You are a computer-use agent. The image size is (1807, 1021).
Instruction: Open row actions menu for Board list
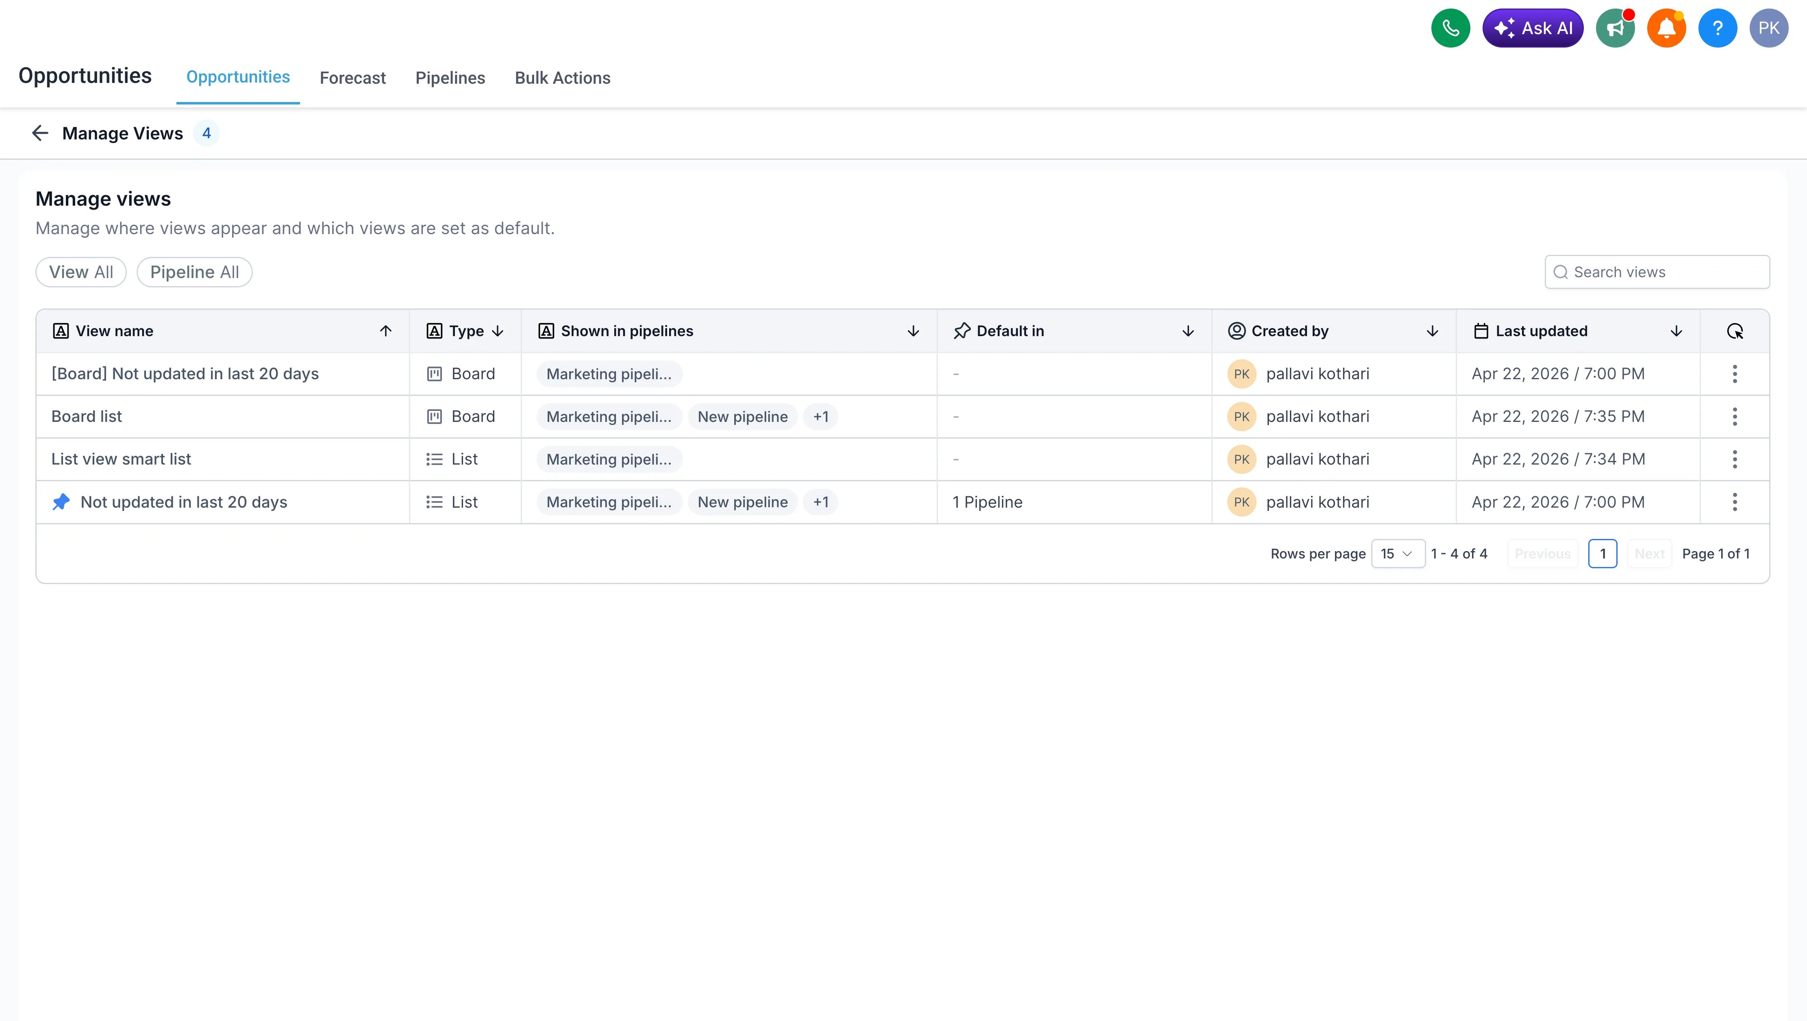coord(1735,416)
